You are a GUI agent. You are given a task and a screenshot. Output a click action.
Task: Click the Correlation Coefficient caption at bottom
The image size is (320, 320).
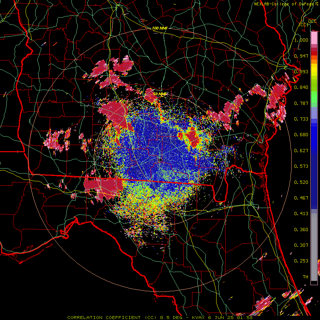(x=160, y=318)
